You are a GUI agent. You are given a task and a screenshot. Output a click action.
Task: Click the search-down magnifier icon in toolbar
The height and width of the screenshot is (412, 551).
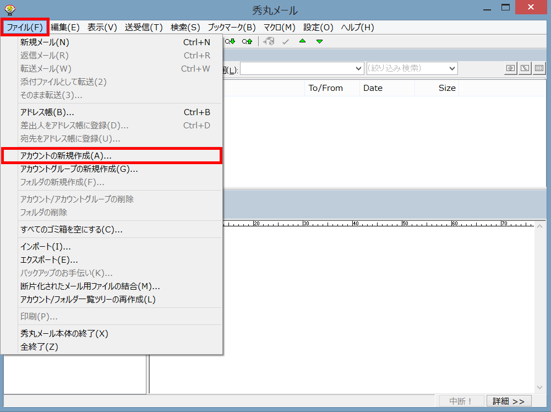(230, 41)
